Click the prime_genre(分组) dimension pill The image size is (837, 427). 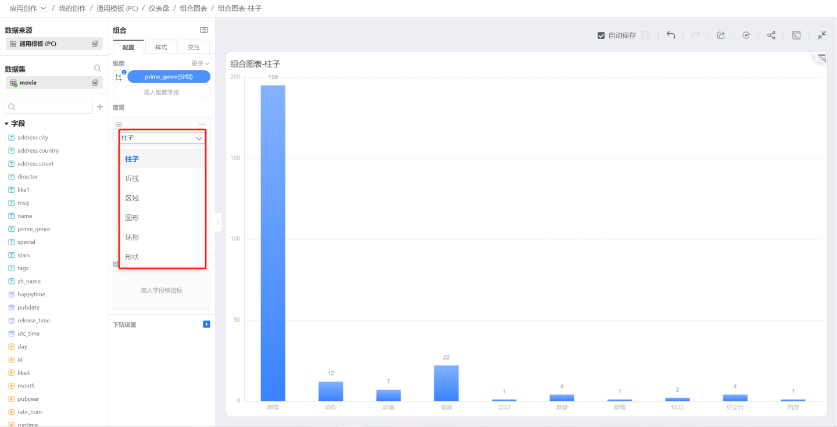point(169,77)
